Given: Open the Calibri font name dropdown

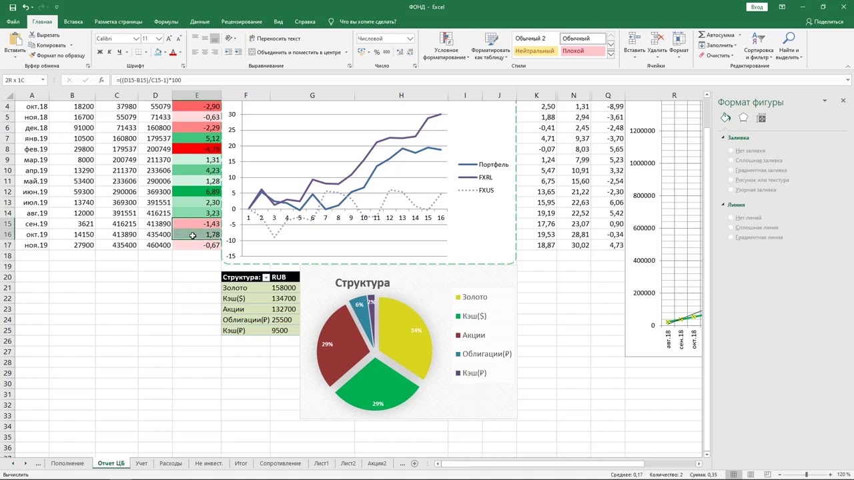Looking at the screenshot, I should tap(136, 39).
